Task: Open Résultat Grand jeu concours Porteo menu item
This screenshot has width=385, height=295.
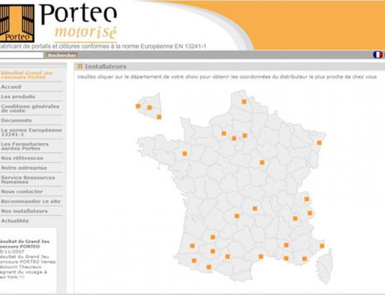Action: [x=27, y=75]
